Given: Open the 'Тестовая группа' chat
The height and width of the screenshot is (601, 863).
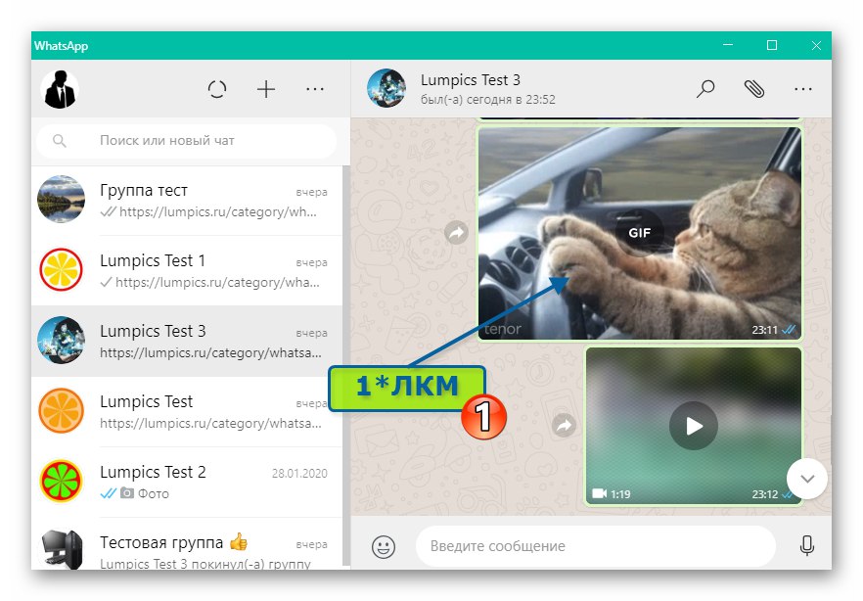Looking at the screenshot, I should (187, 544).
